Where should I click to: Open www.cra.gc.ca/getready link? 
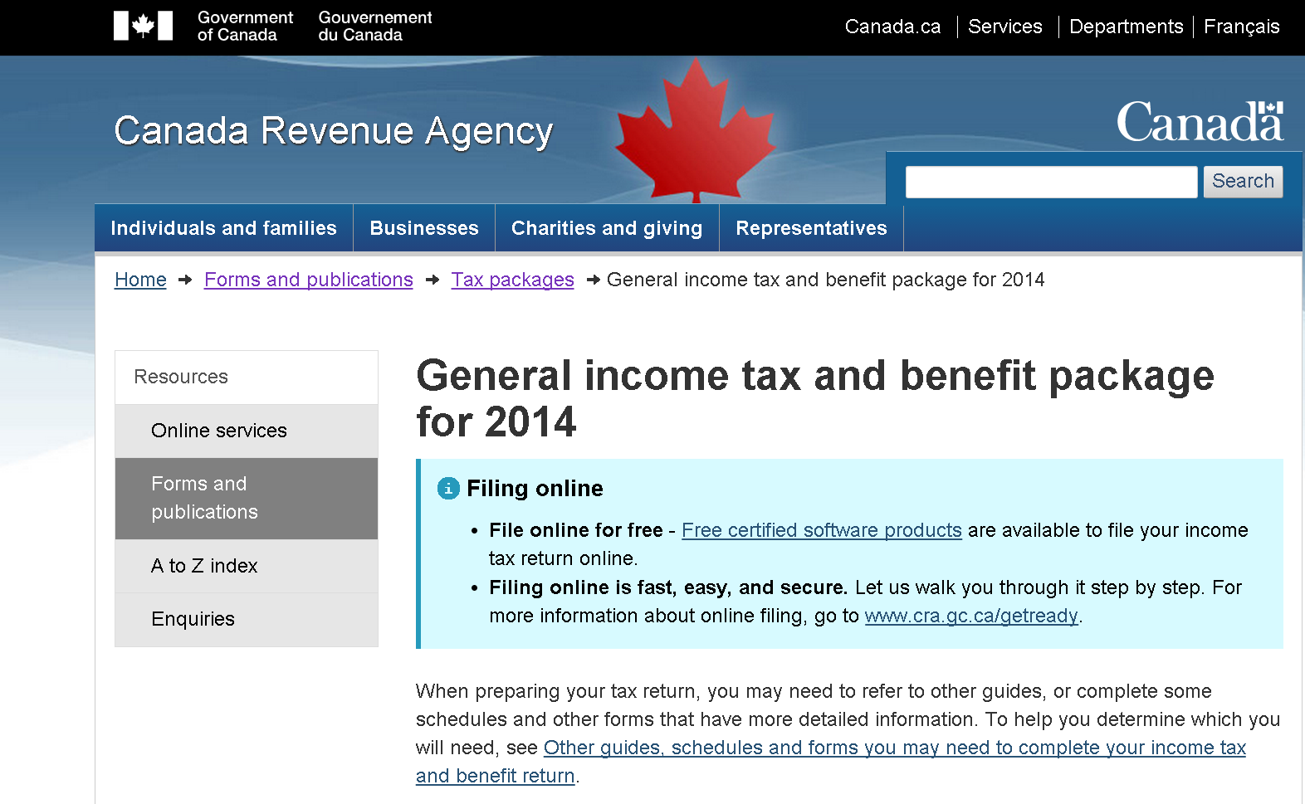971,616
